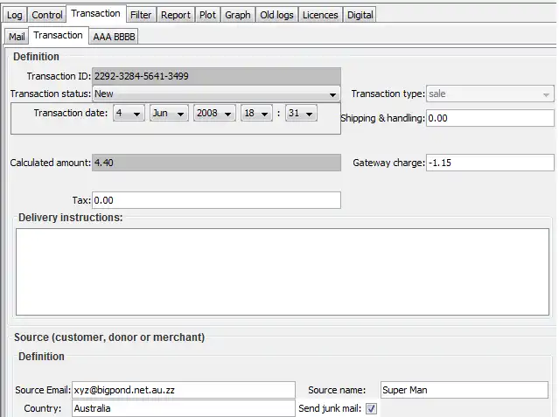Click the Transaction ID field

[216, 76]
